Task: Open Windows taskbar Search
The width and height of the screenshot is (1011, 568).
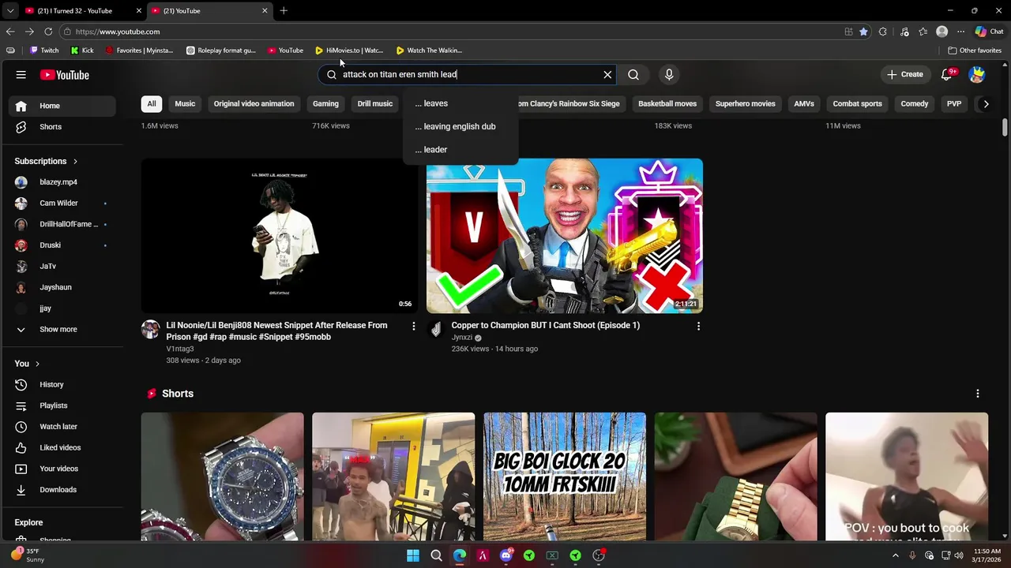Action: tap(436, 555)
